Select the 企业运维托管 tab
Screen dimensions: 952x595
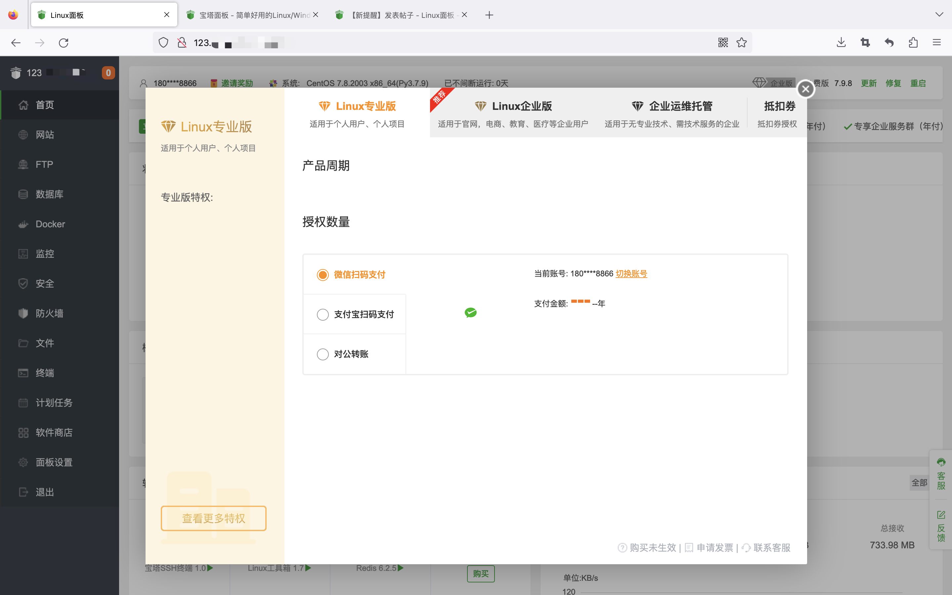672,113
